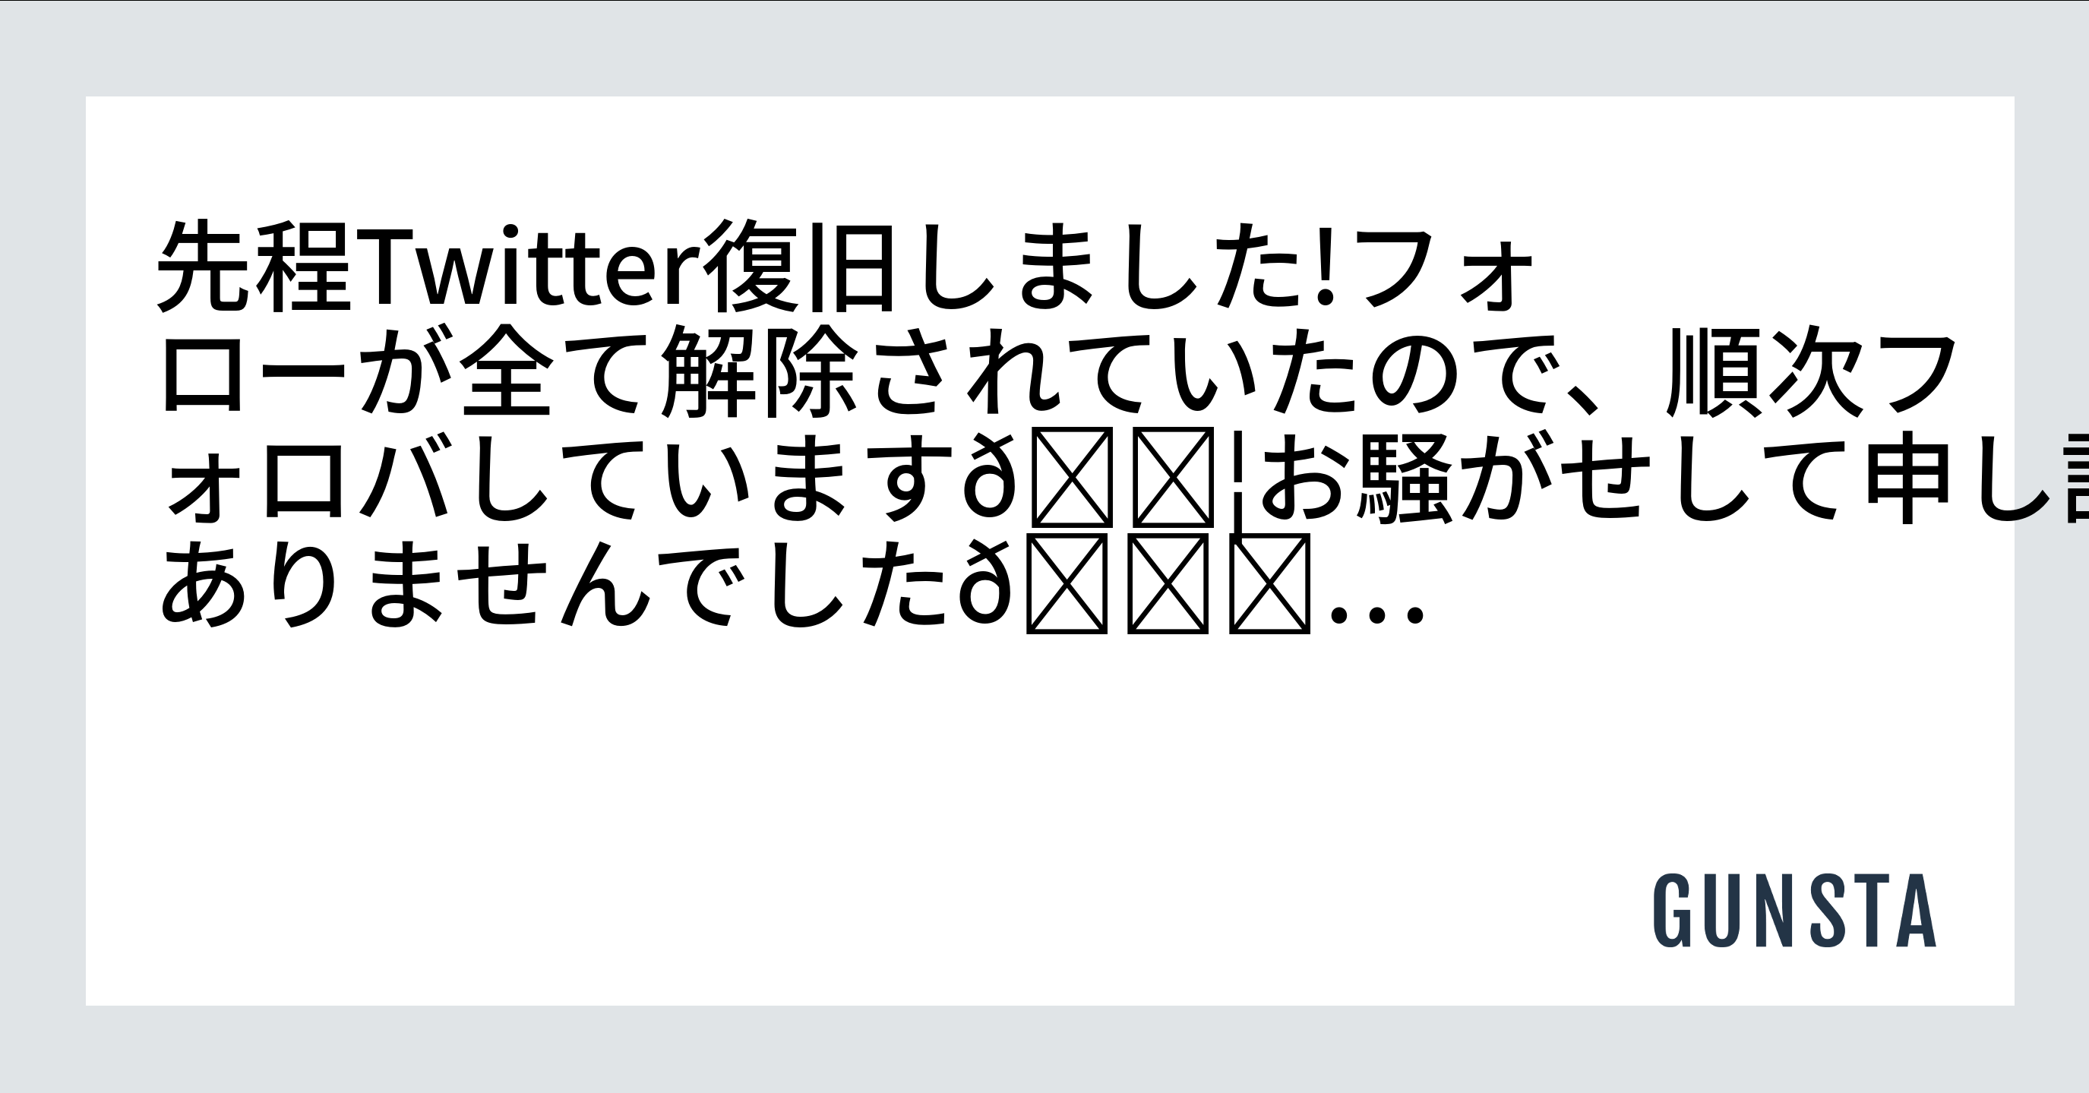The width and height of the screenshot is (2089, 1093).
Task: Click the first broken emoji box after います
Action: 1070,475
